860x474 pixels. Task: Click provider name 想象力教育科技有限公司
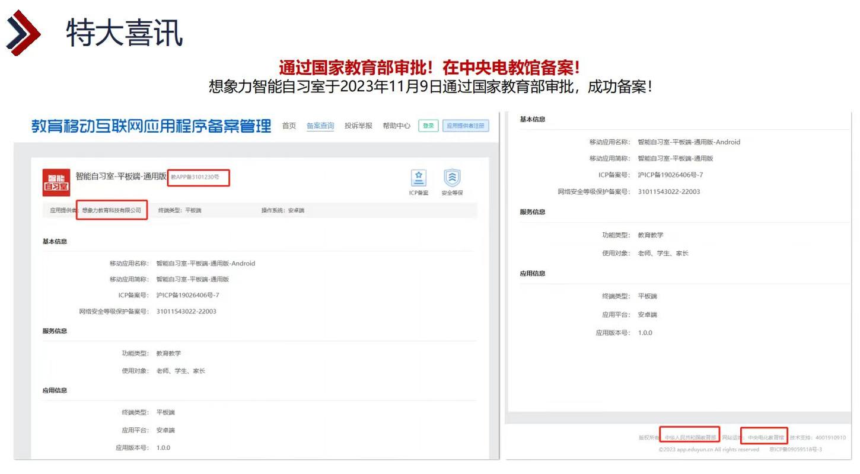point(112,210)
